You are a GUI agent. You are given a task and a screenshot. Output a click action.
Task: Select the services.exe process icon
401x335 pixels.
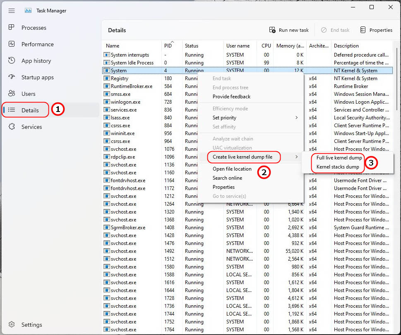107,110
